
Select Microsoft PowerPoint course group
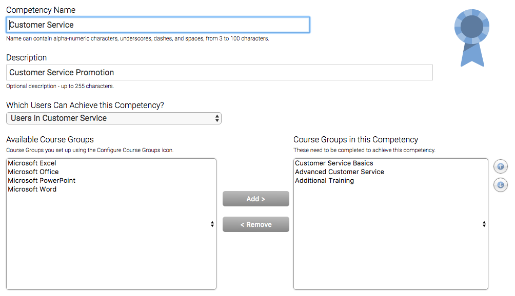point(42,181)
